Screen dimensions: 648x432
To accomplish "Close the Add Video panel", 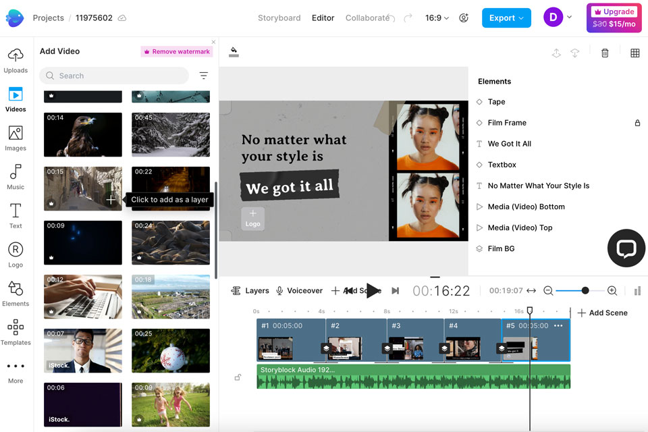I will [x=213, y=42].
